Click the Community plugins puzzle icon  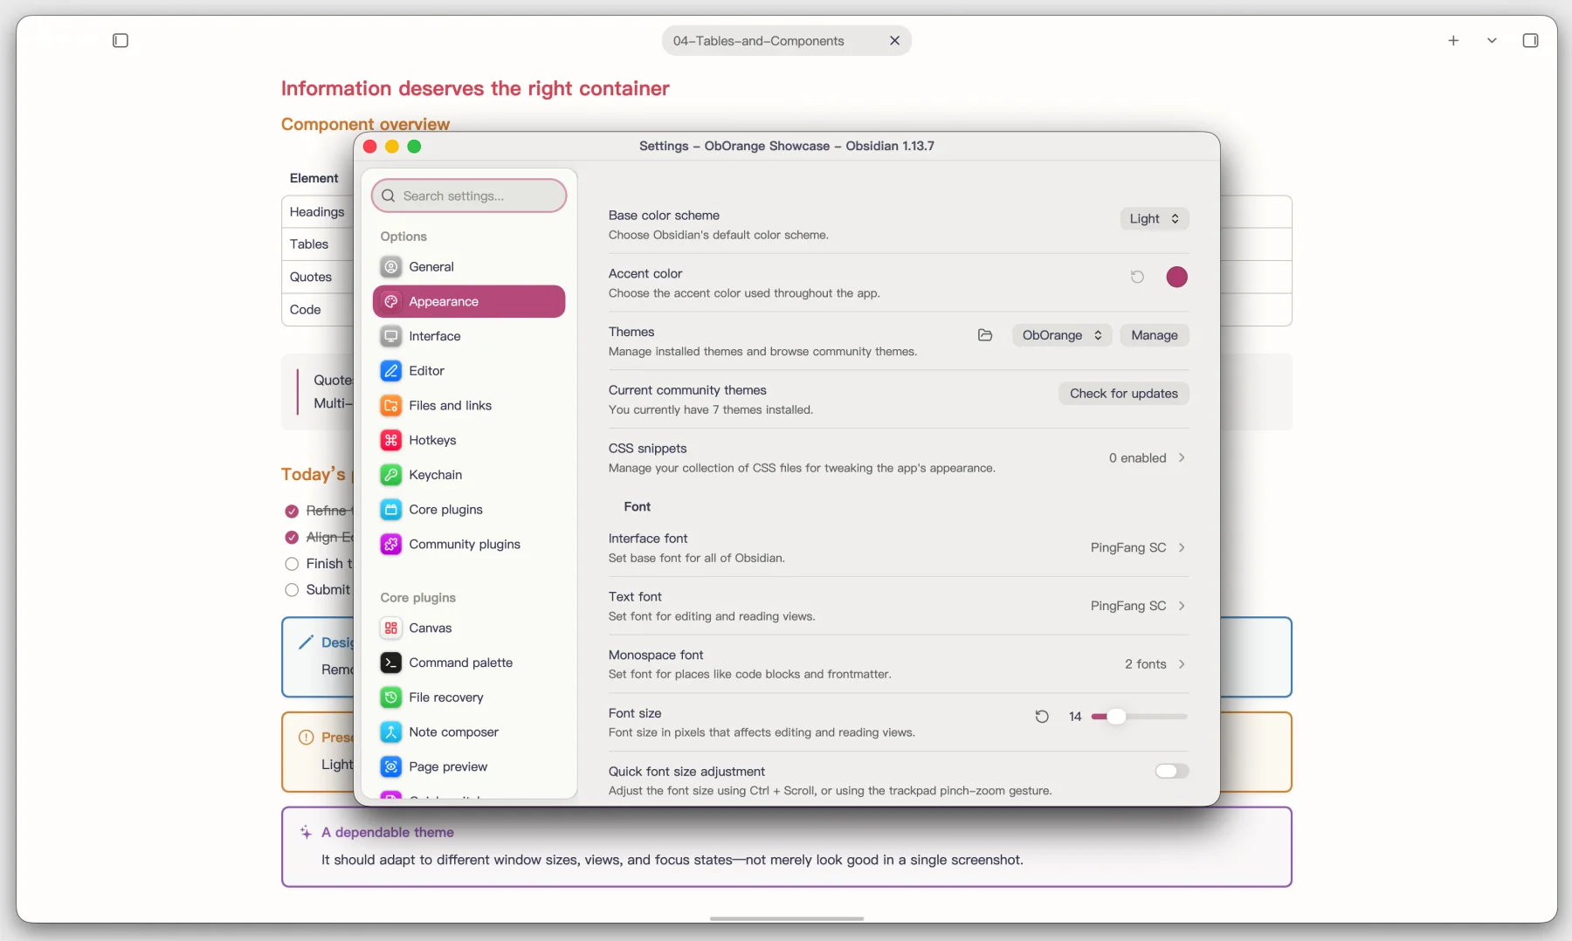(x=391, y=544)
